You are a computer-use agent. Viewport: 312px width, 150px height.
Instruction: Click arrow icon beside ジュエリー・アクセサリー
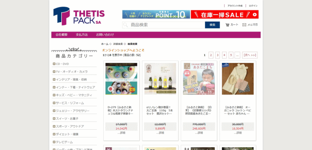click(x=54, y=111)
